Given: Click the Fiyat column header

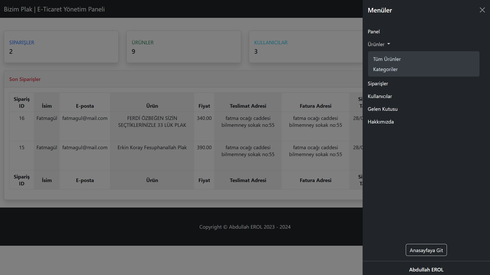Looking at the screenshot, I should point(204,106).
